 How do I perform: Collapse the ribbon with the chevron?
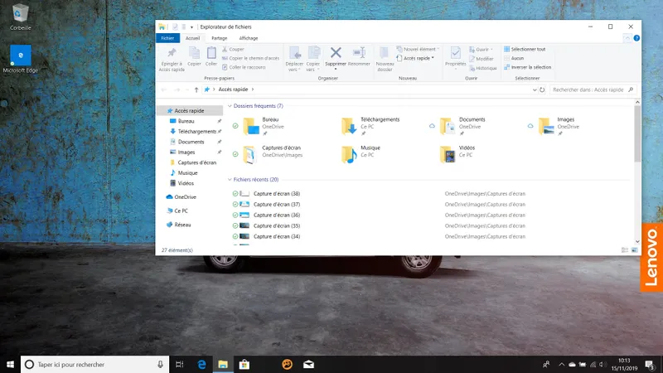[x=627, y=38]
